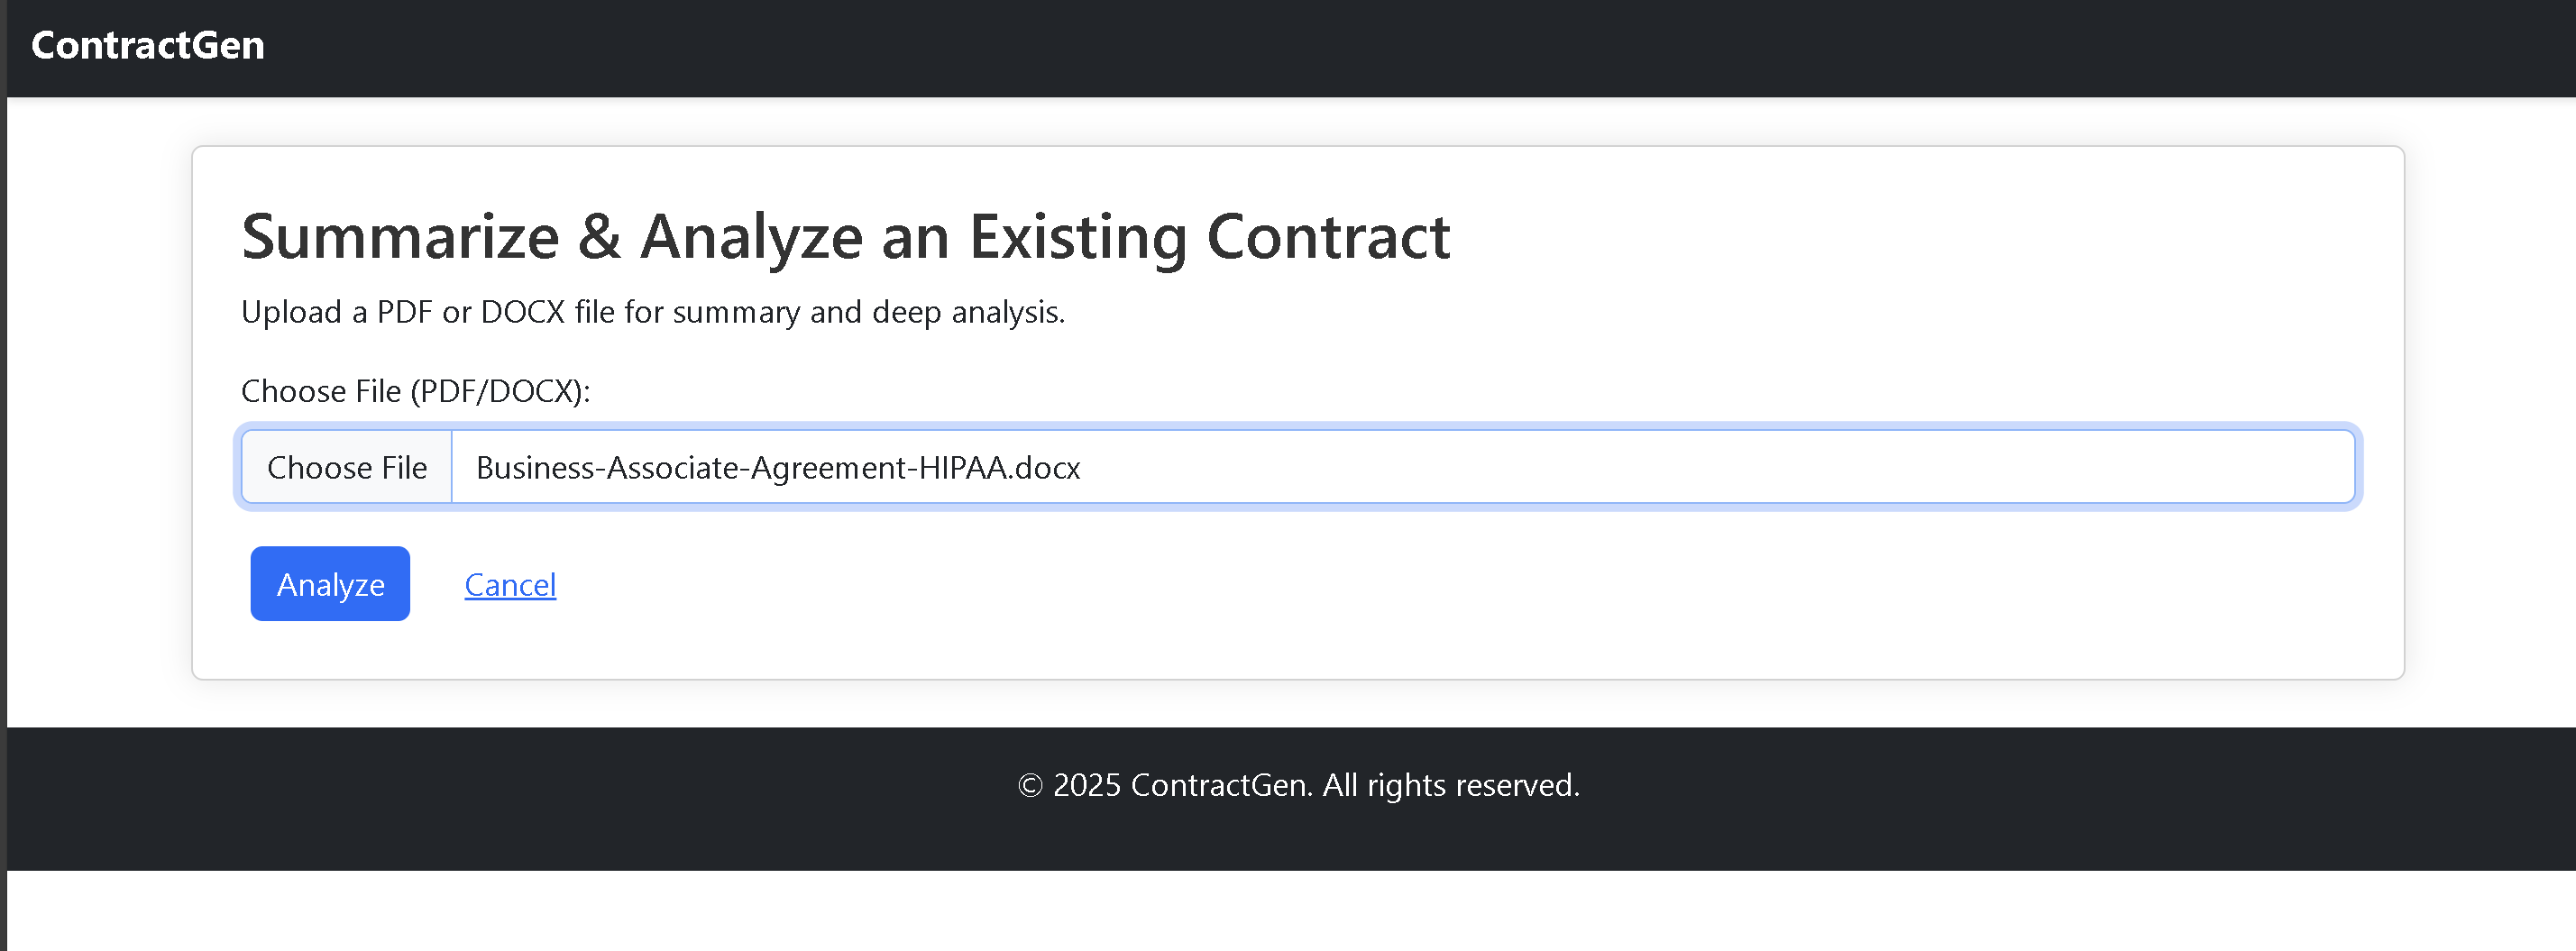
Task: Click the 2025 ContractGen copyright text
Action: coord(1180,786)
